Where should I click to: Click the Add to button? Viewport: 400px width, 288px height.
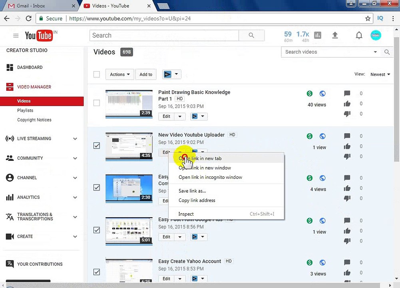point(146,74)
